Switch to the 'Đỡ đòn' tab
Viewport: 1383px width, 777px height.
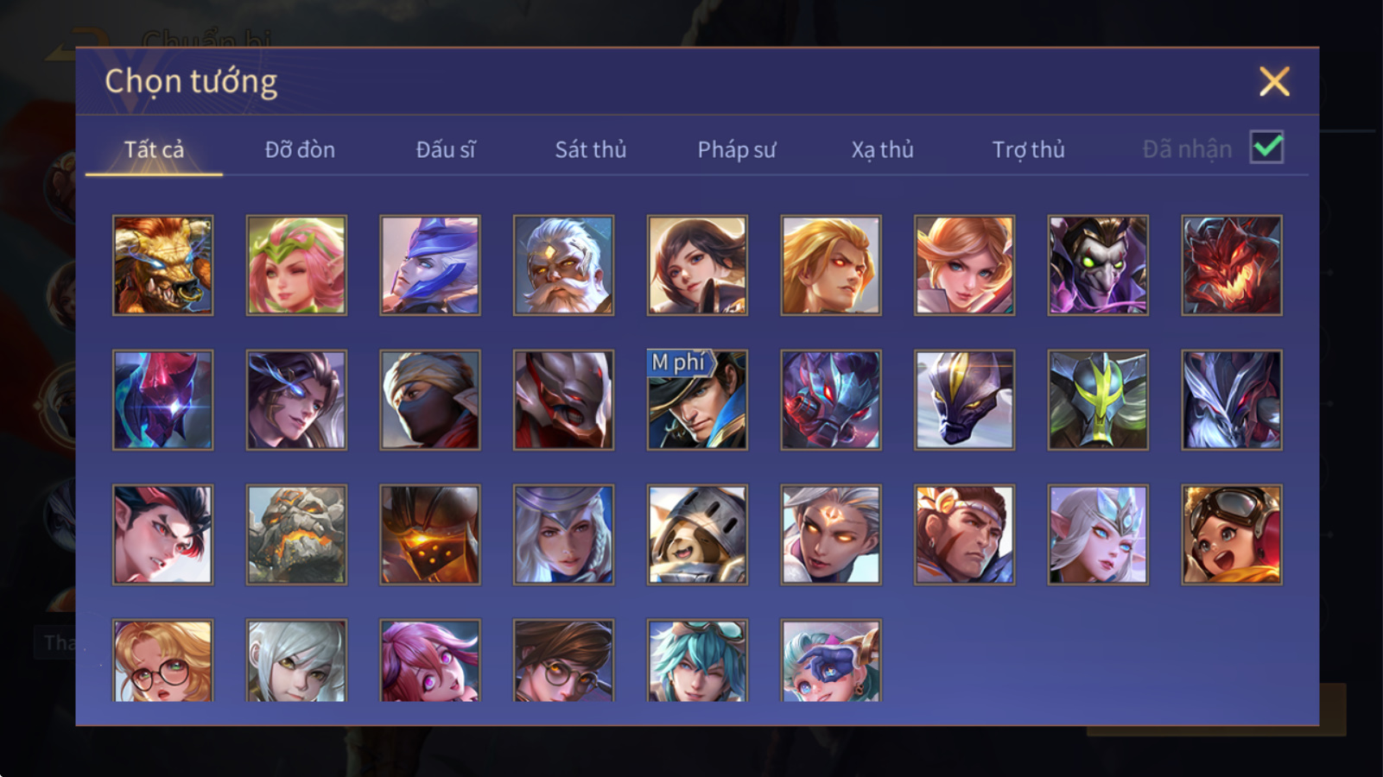[300, 149]
